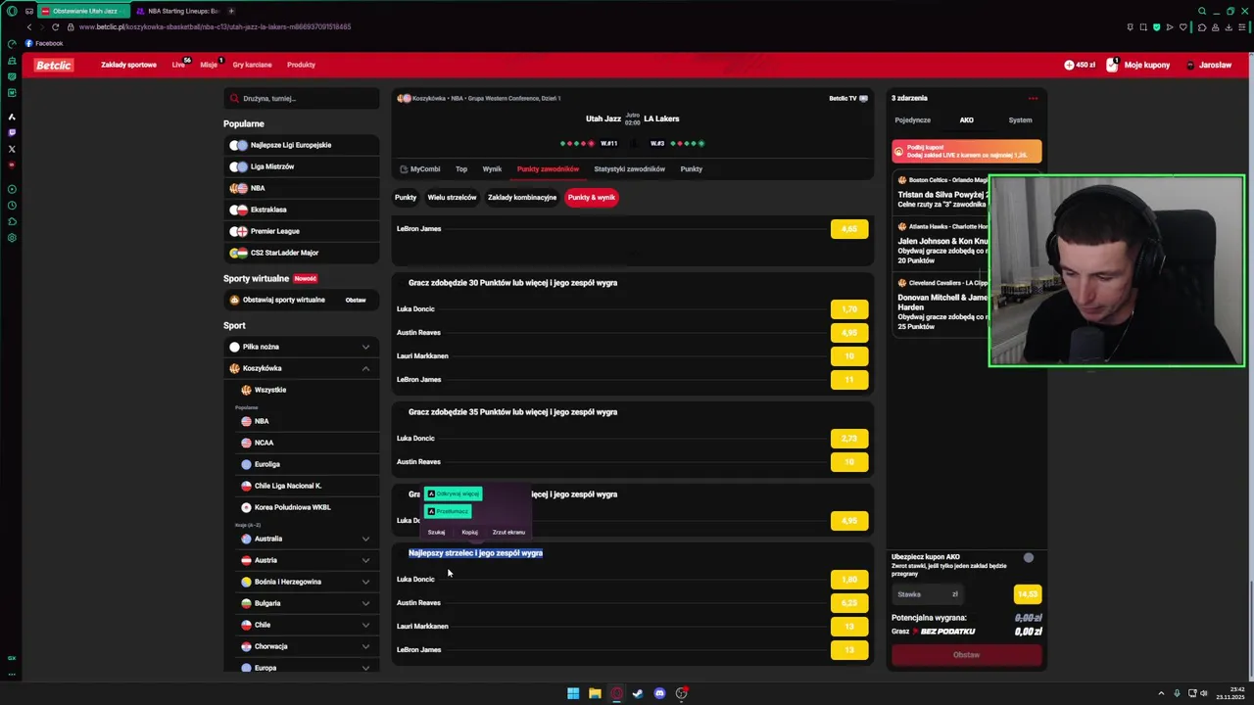The width and height of the screenshot is (1254, 705).
Task: Select the Wielu strzelców filter pill
Action: click(x=452, y=197)
